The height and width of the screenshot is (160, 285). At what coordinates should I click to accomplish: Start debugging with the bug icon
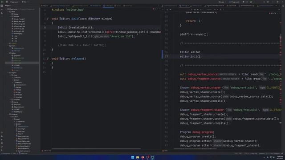point(251,2)
